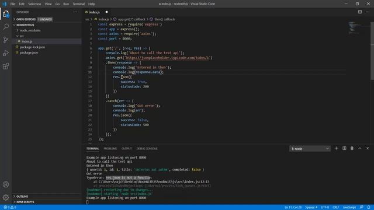
Task: Click Ln 11, Col 29 in status bar
Action: click(x=293, y=208)
